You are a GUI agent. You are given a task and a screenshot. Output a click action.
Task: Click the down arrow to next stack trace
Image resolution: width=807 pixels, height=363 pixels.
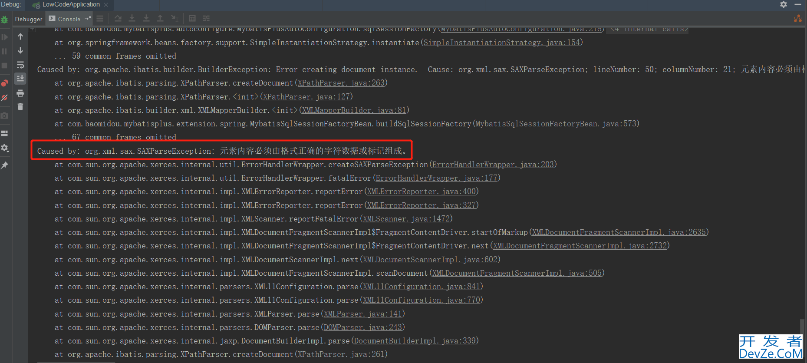[20, 51]
